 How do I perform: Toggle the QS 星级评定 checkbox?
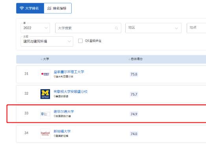click(x=80, y=41)
